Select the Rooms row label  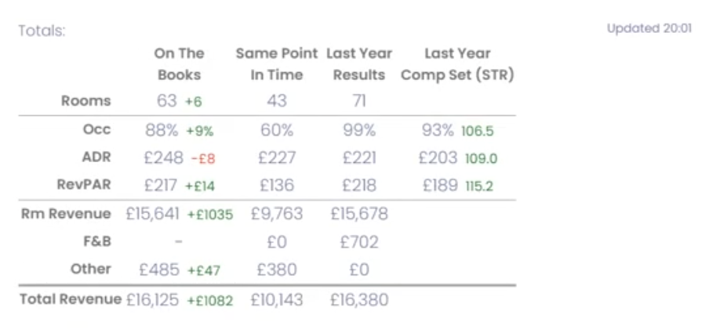coord(86,100)
